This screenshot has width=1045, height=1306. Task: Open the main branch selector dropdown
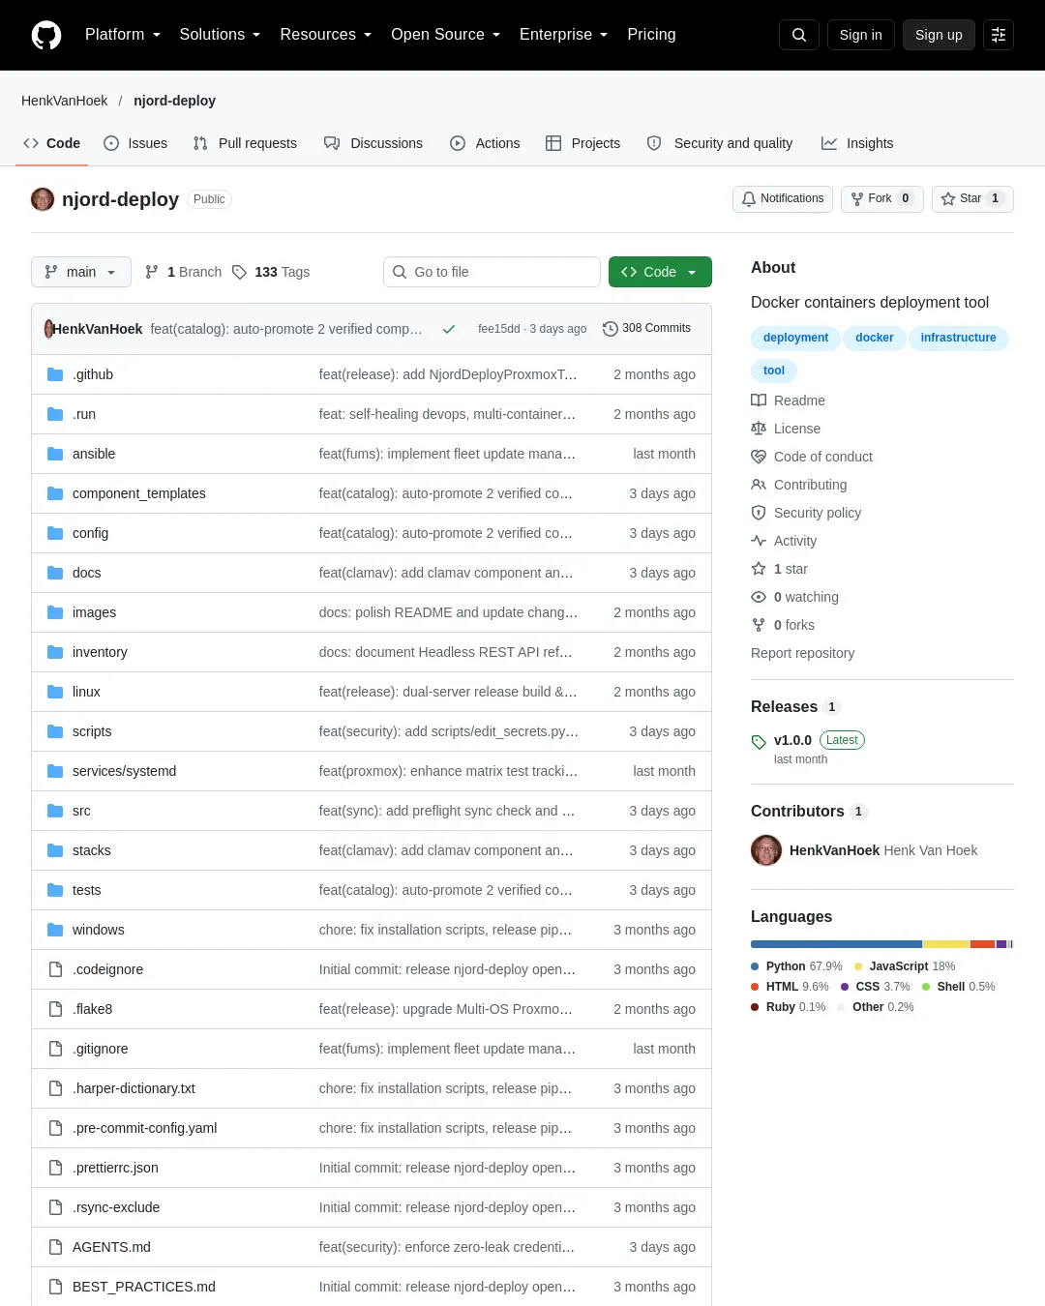(80, 272)
